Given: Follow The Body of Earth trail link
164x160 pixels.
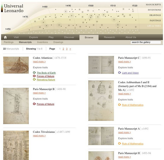Looking at the screenshot, I should (x=46, y=73).
